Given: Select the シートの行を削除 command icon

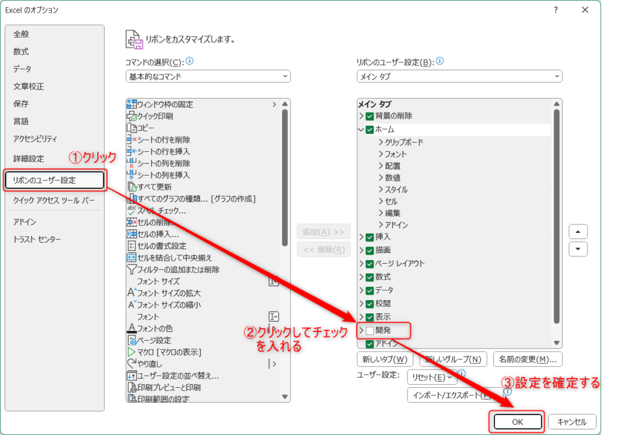Looking at the screenshot, I should 131,140.
